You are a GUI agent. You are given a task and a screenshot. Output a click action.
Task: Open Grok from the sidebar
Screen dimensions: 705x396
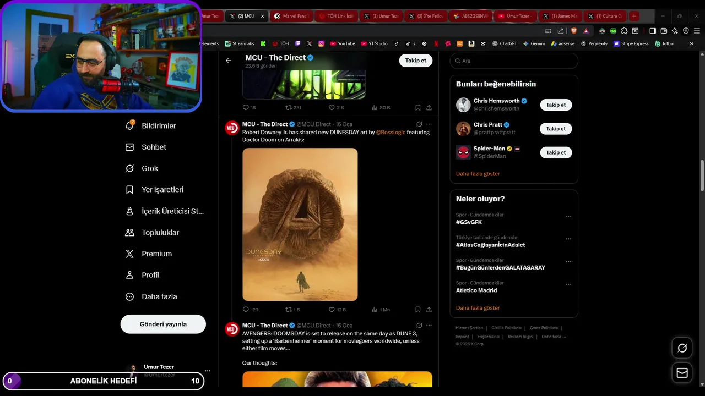(x=142, y=168)
